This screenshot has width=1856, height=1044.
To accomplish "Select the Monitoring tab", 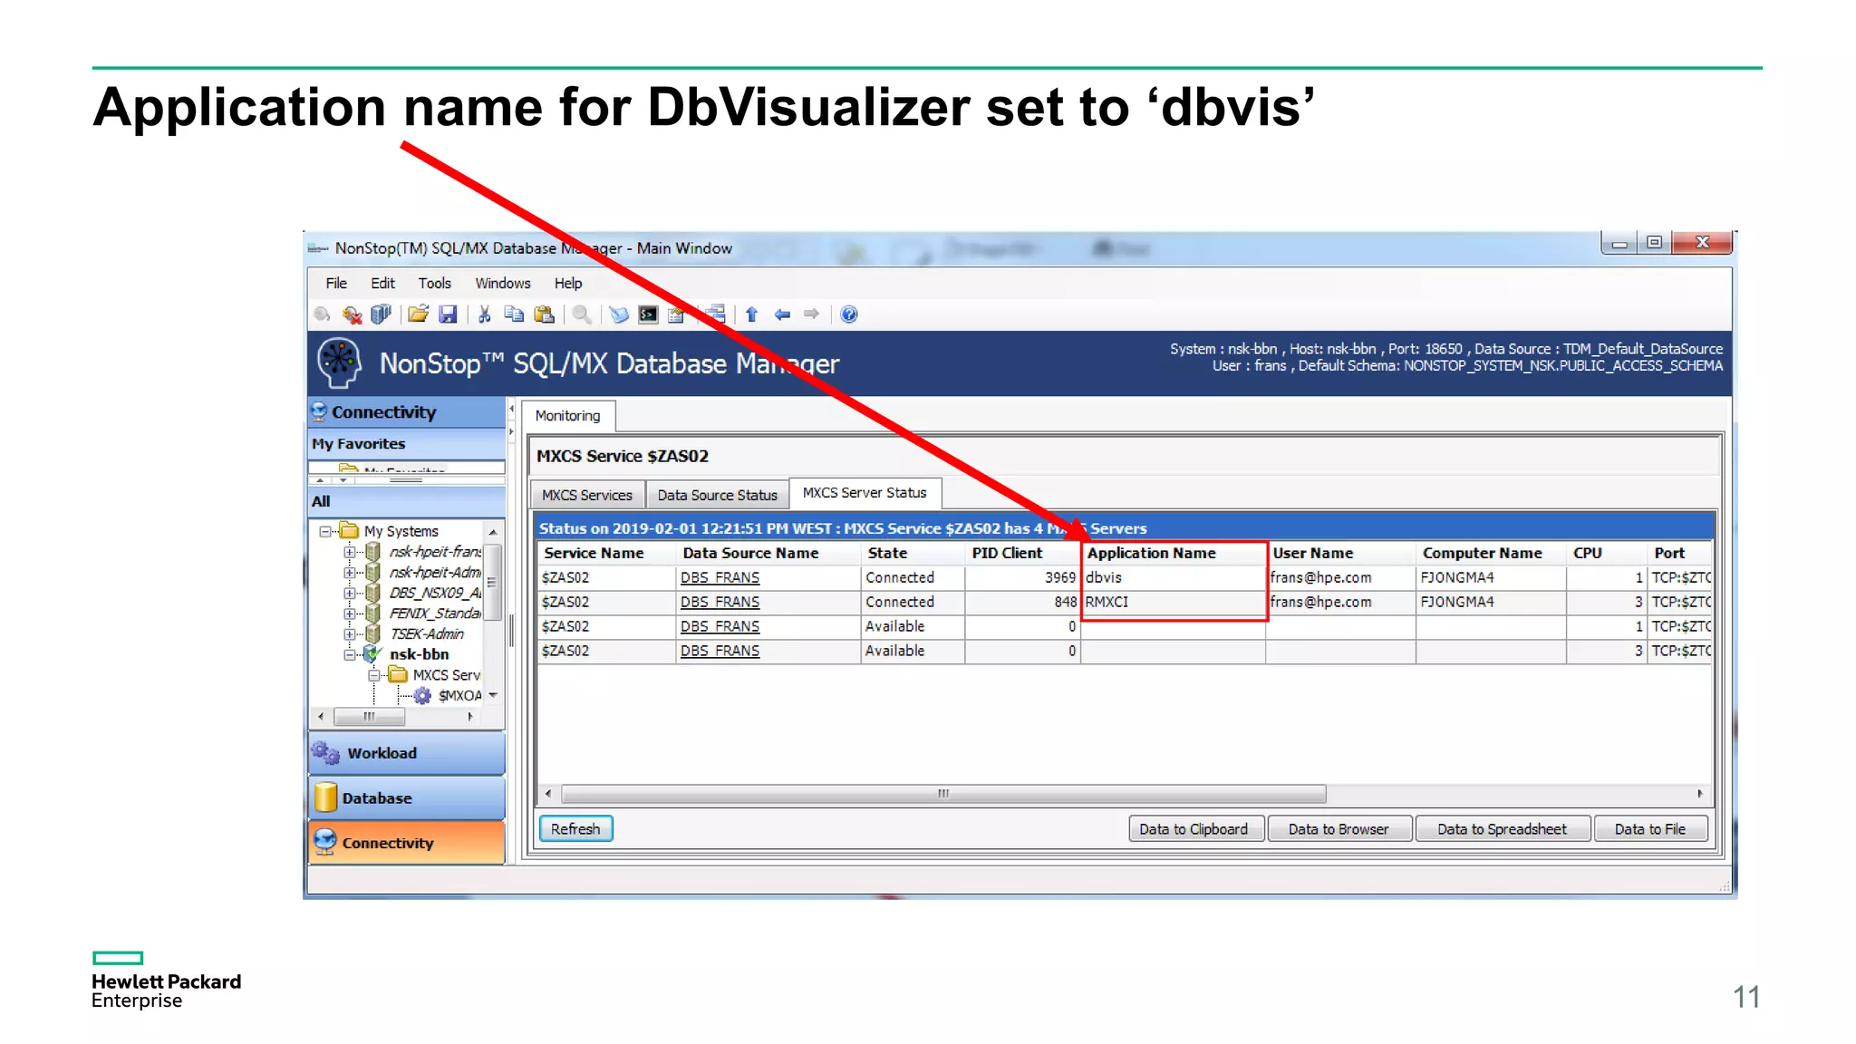I will pos(567,415).
